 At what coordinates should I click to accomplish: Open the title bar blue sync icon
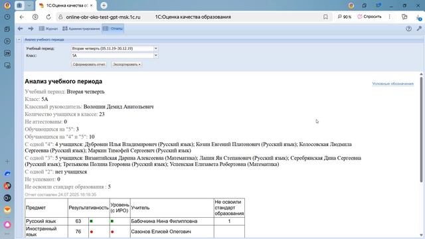(379, 5)
